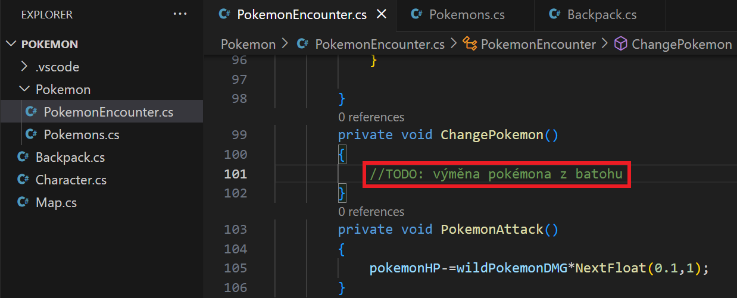This screenshot has width=737, height=298.
Task: Click the wildPokemonDMG identifier on line 105
Action: click(x=511, y=268)
